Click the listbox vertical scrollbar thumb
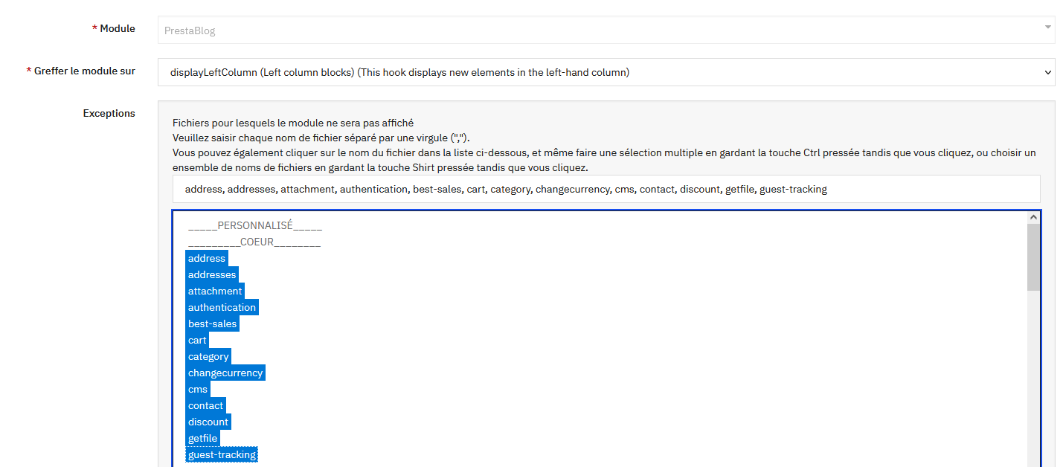The image size is (1063, 467). 1033,257
